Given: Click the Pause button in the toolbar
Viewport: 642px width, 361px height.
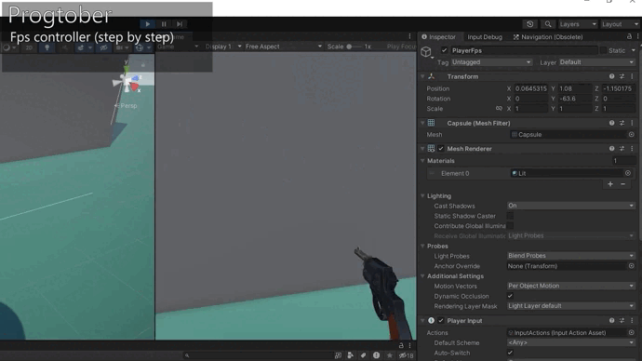Looking at the screenshot, I should (164, 24).
